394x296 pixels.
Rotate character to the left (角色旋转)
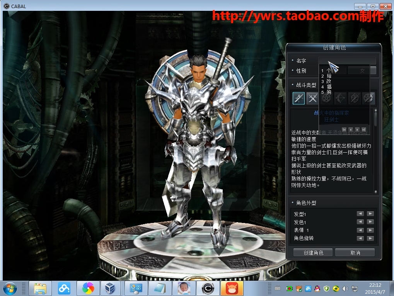tap(360, 238)
